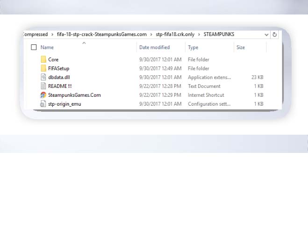The height and width of the screenshot is (231, 308).
Task: Click the date 9/22/2017 12:29 PM
Action: 160,95
